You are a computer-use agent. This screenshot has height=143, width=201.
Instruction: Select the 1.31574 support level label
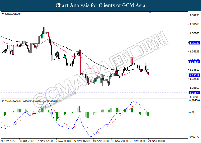pos(194,93)
